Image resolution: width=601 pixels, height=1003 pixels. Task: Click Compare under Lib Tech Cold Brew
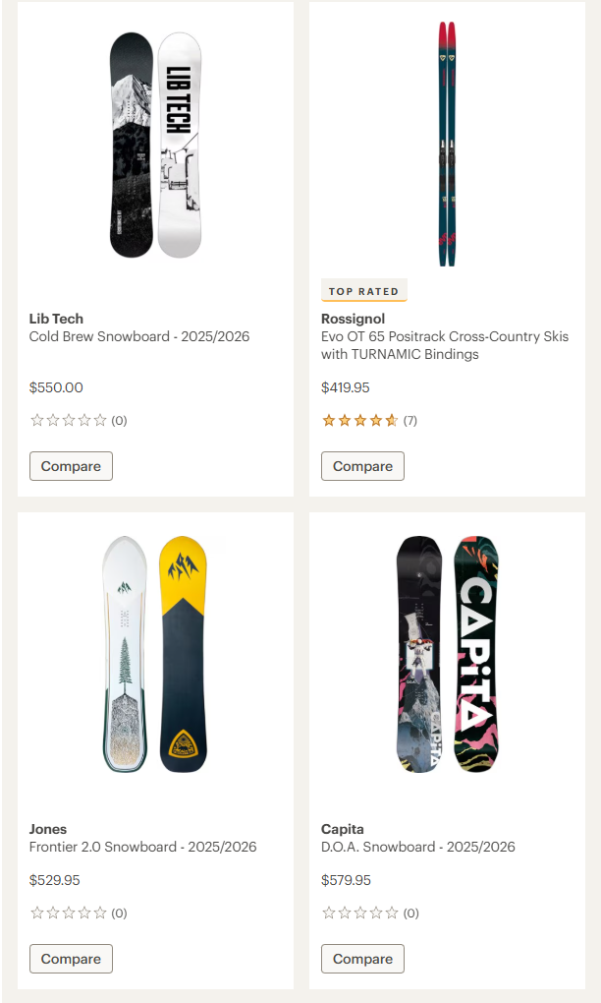click(x=71, y=466)
